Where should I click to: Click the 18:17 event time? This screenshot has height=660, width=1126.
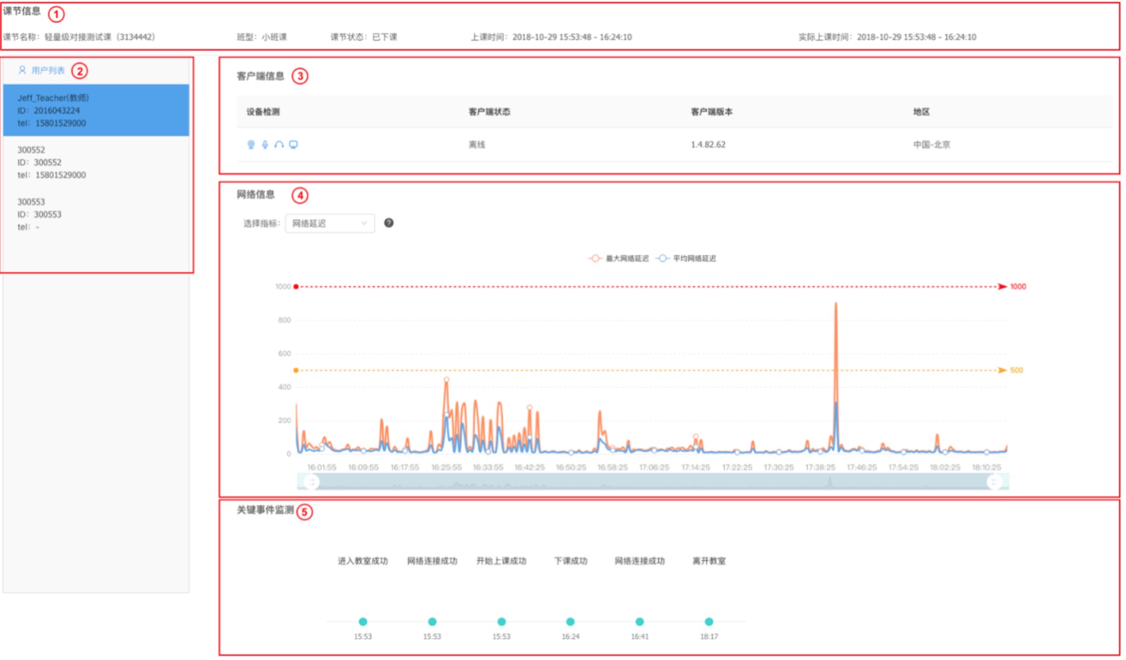click(x=709, y=636)
